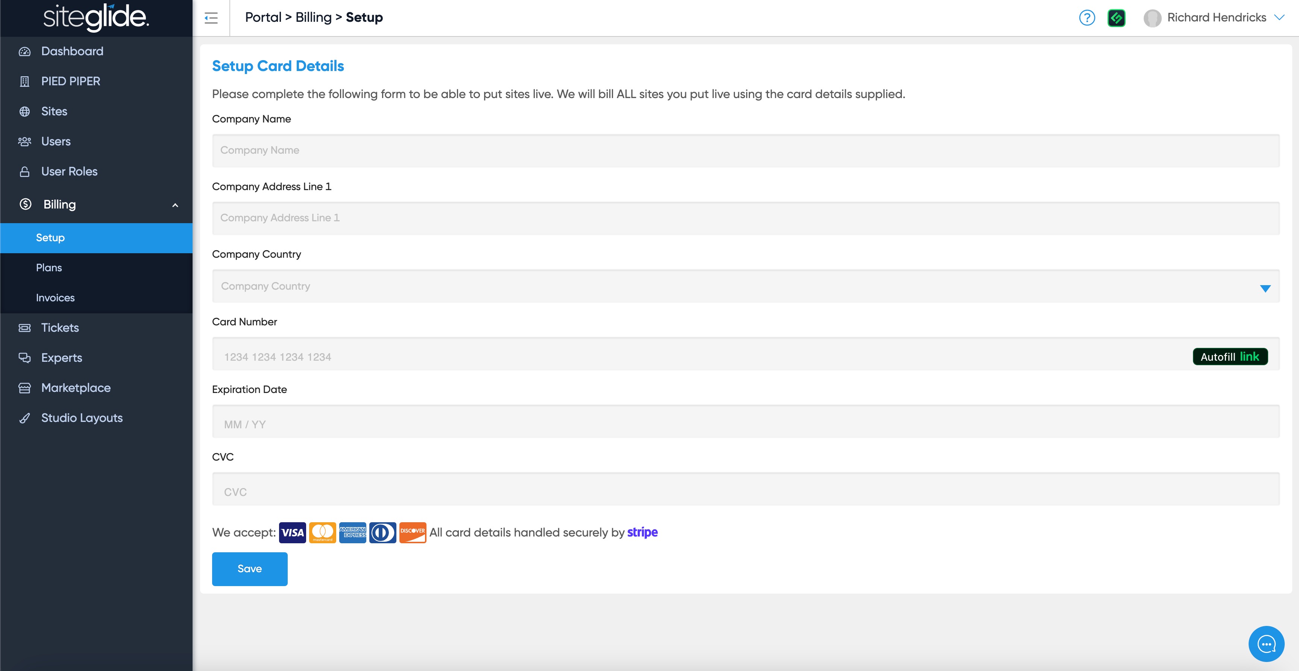Collapse the sidebar with hamburger toggle
The height and width of the screenshot is (671, 1299).
click(211, 18)
